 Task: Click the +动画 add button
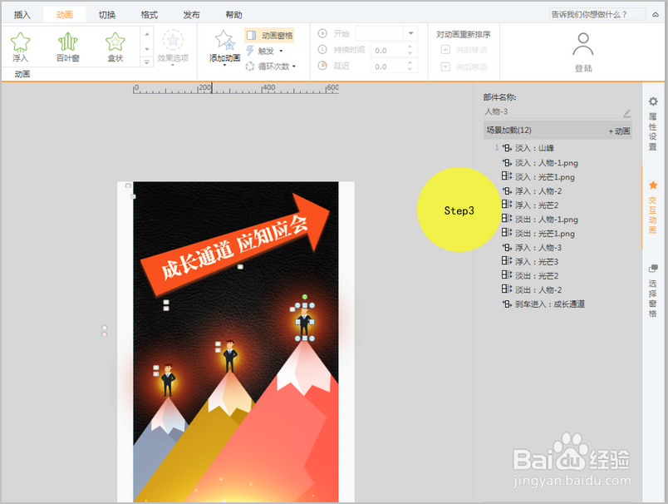(619, 131)
